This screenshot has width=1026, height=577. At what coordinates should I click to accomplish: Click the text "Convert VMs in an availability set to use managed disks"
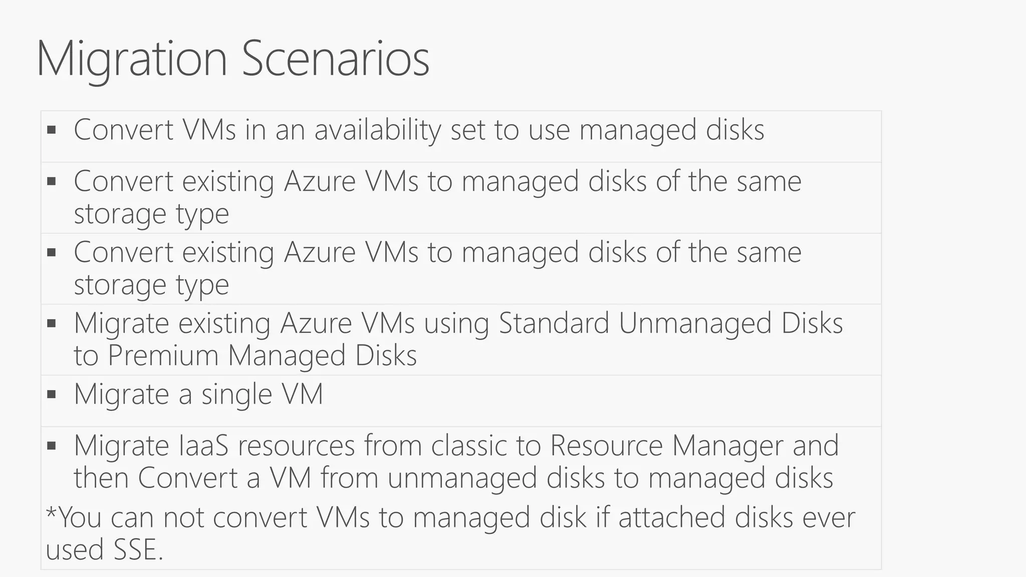click(x=419, y=130)
